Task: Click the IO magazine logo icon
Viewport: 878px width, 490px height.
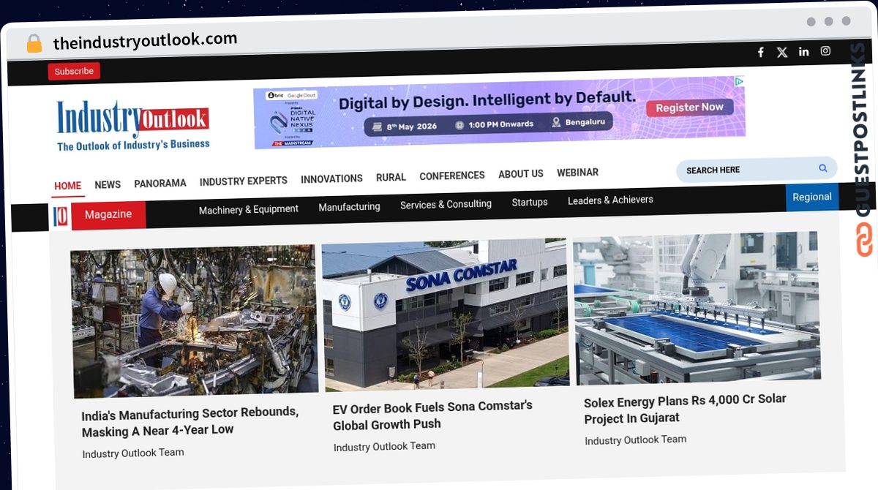Action: [61, 217]
